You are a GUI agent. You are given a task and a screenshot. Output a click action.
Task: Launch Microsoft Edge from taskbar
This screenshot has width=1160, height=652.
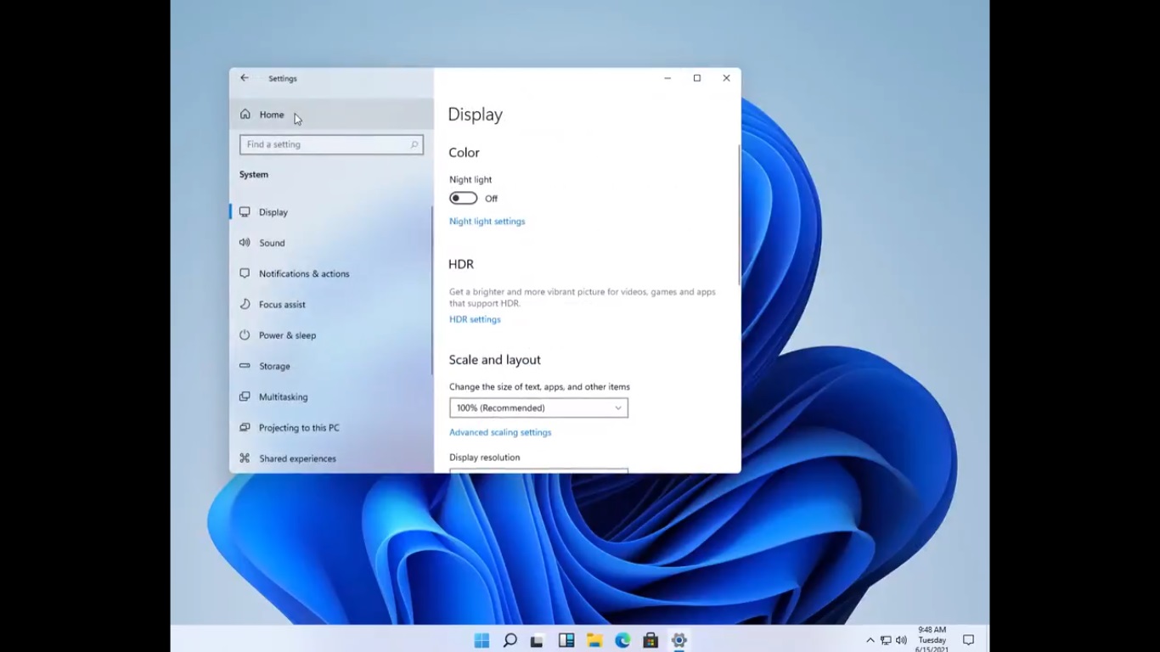click(x=622, y=640)
